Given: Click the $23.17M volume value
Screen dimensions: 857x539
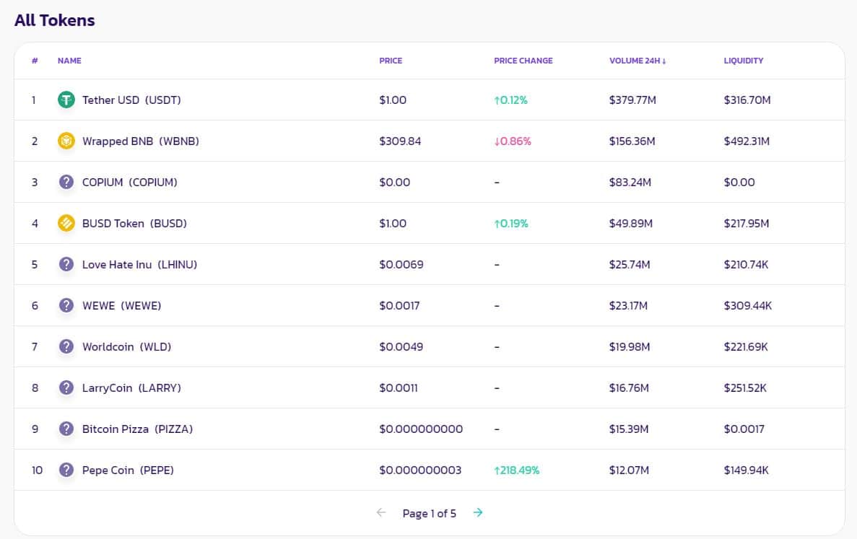Looking at the screenshot, I should pyautogui.click(x=628, y=305).
